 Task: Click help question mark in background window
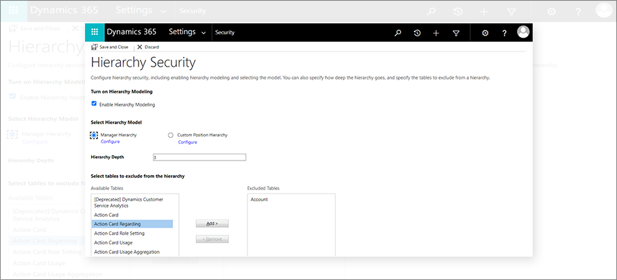(578, 12)
